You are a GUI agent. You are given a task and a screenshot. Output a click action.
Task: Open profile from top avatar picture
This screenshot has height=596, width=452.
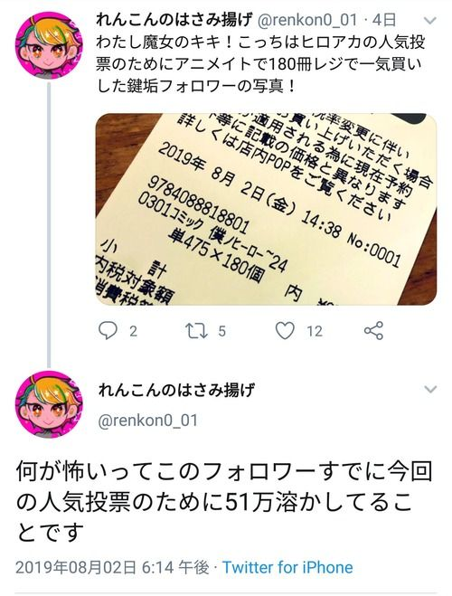point(49,45)
